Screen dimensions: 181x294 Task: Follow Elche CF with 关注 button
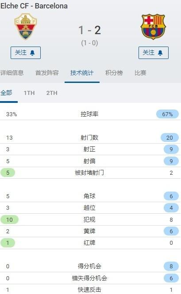coord(26,53)
